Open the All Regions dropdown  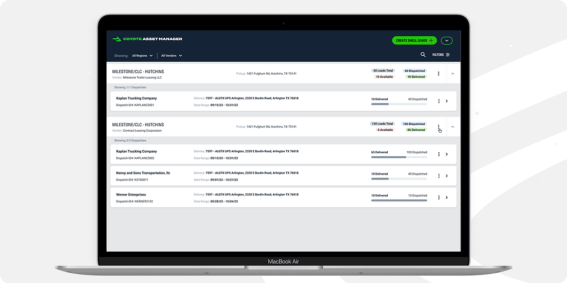coord(142,56)
